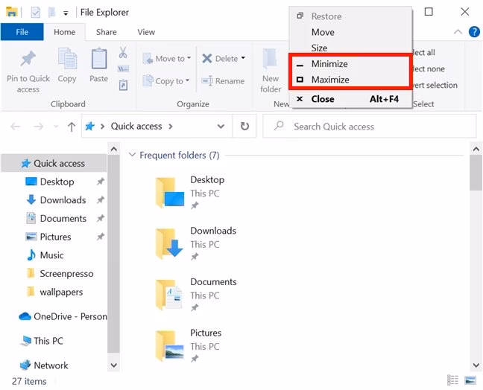Select Downloads in the navigation pane
Image resolution: width=483 pixels, height=390 pixels.
(63, 199)
